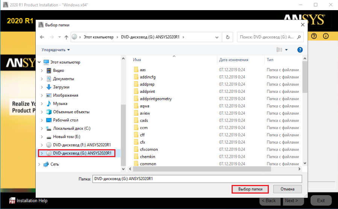The width and height of the screenshot is (338, 209).
Task: Open the Упорядочить menu
Action: pyautogui.click(x=56, y=50)
